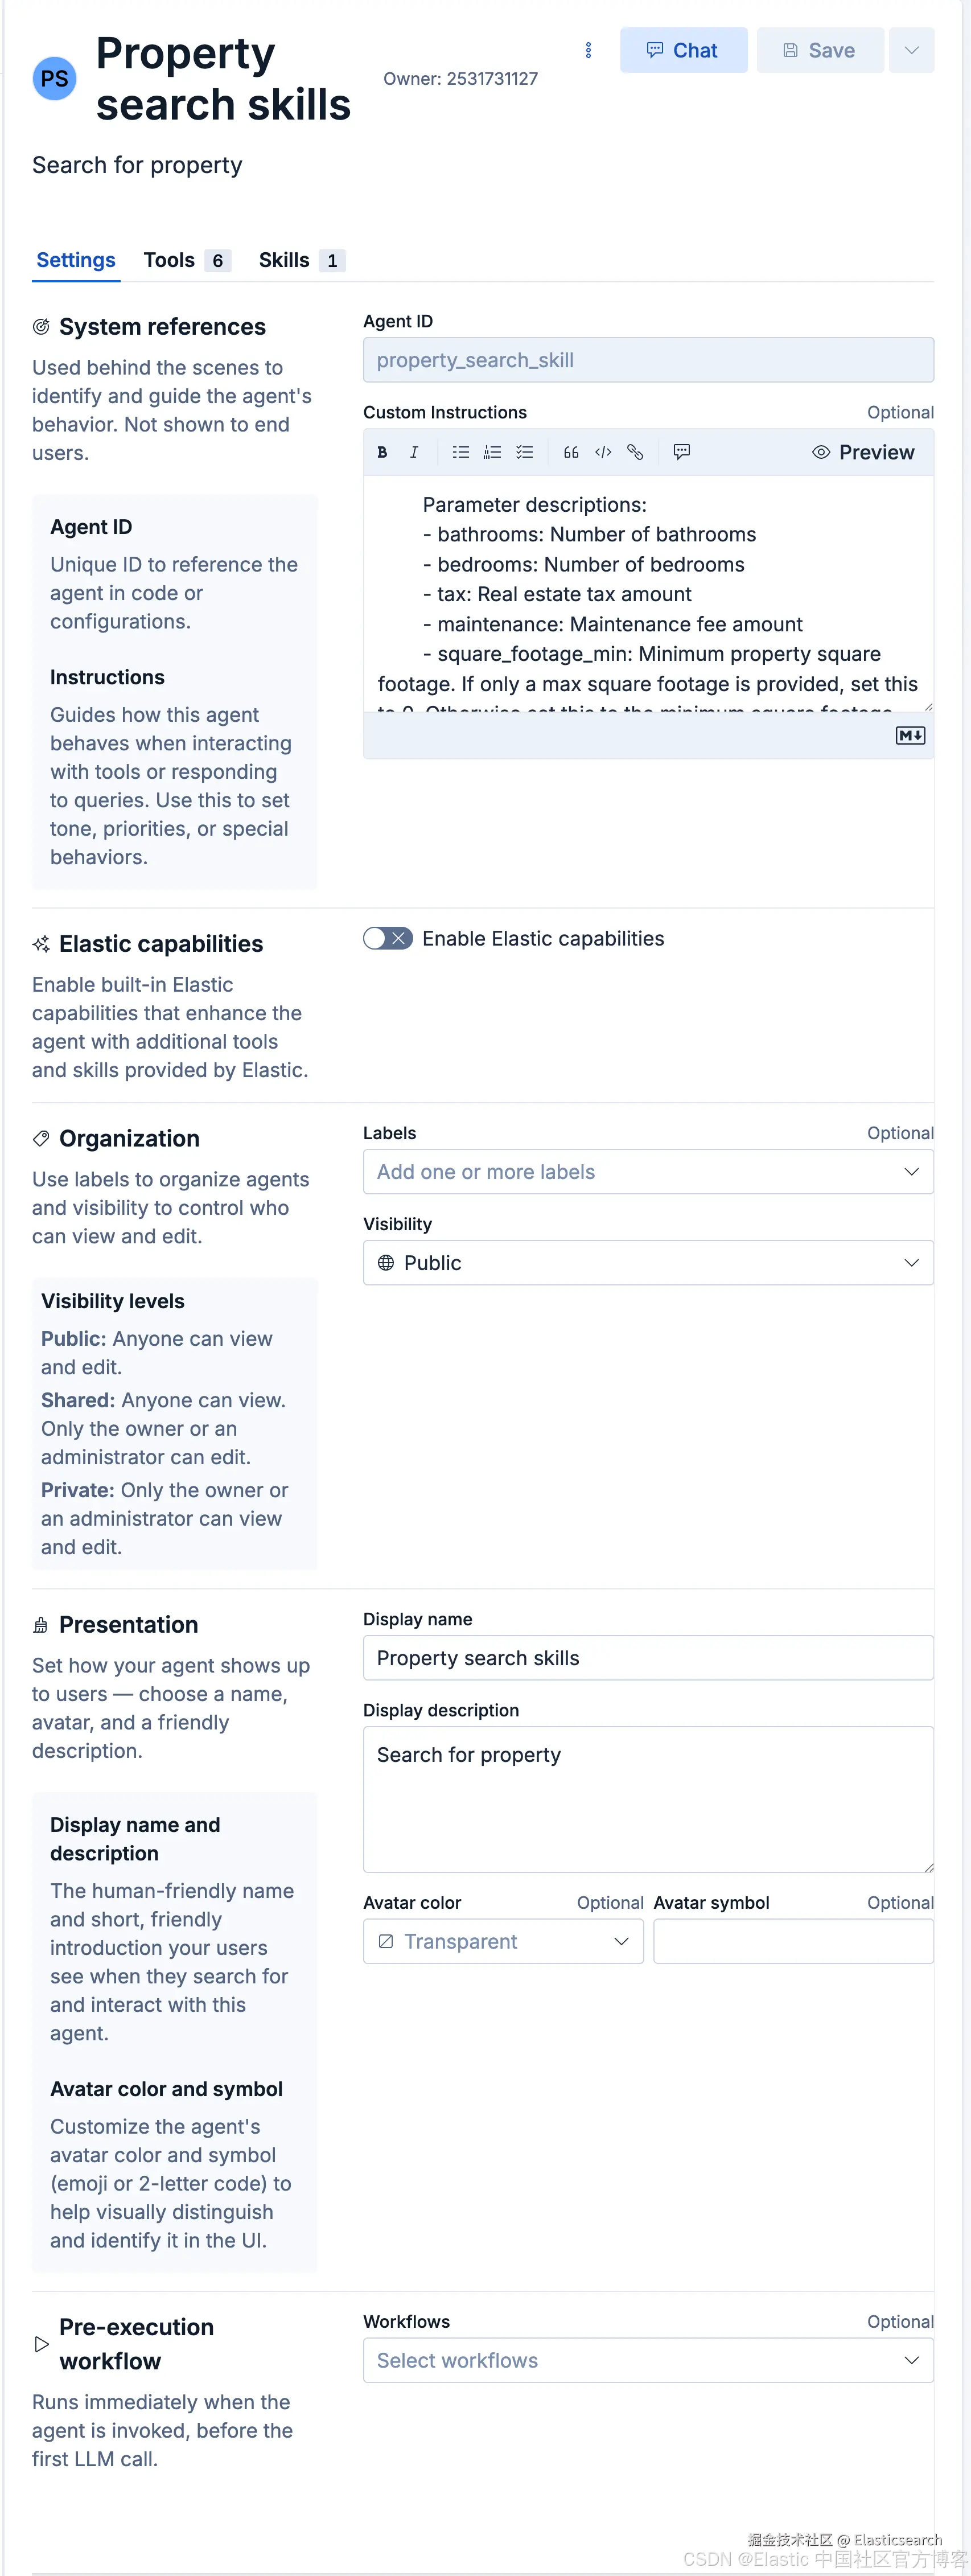Screen dimensions: 971x2576
Task: Open the Avatar color picker
Action: coord(503,1941)
